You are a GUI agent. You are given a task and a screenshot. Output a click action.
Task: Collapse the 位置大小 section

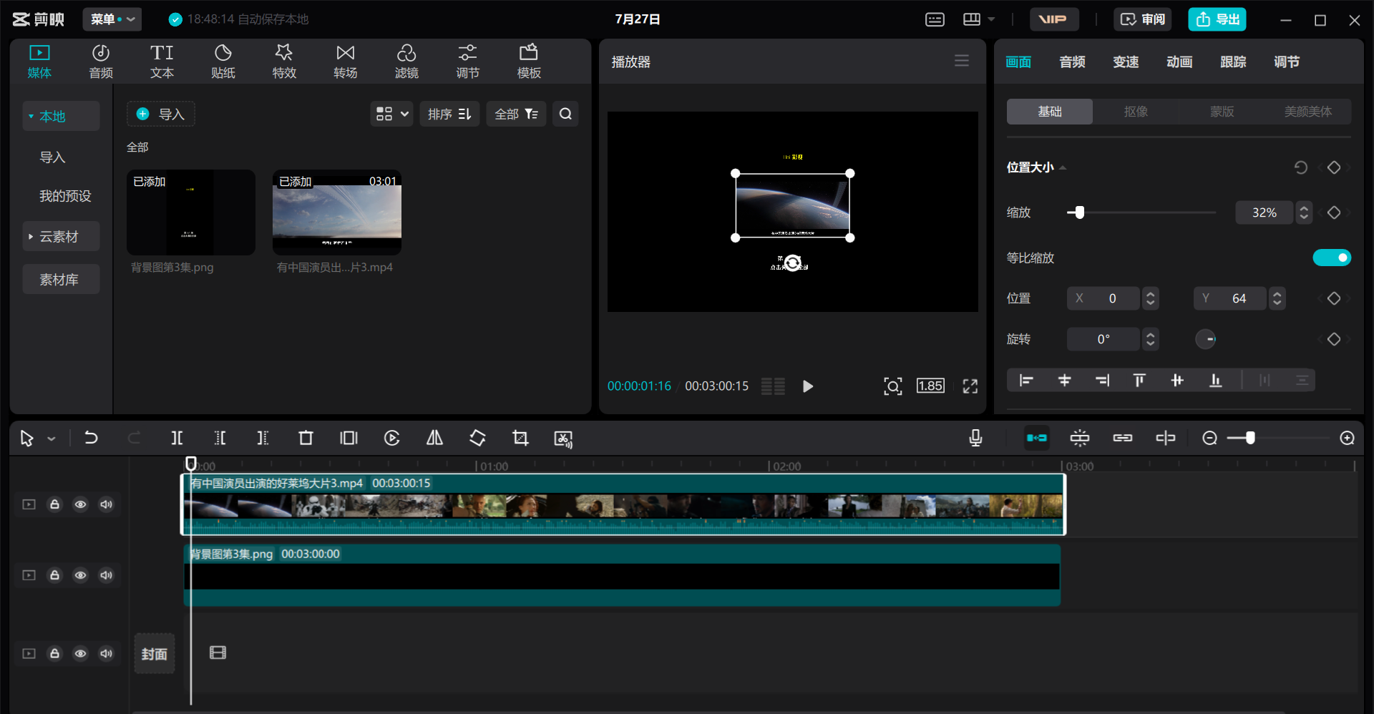click(x=1063, y=167)
